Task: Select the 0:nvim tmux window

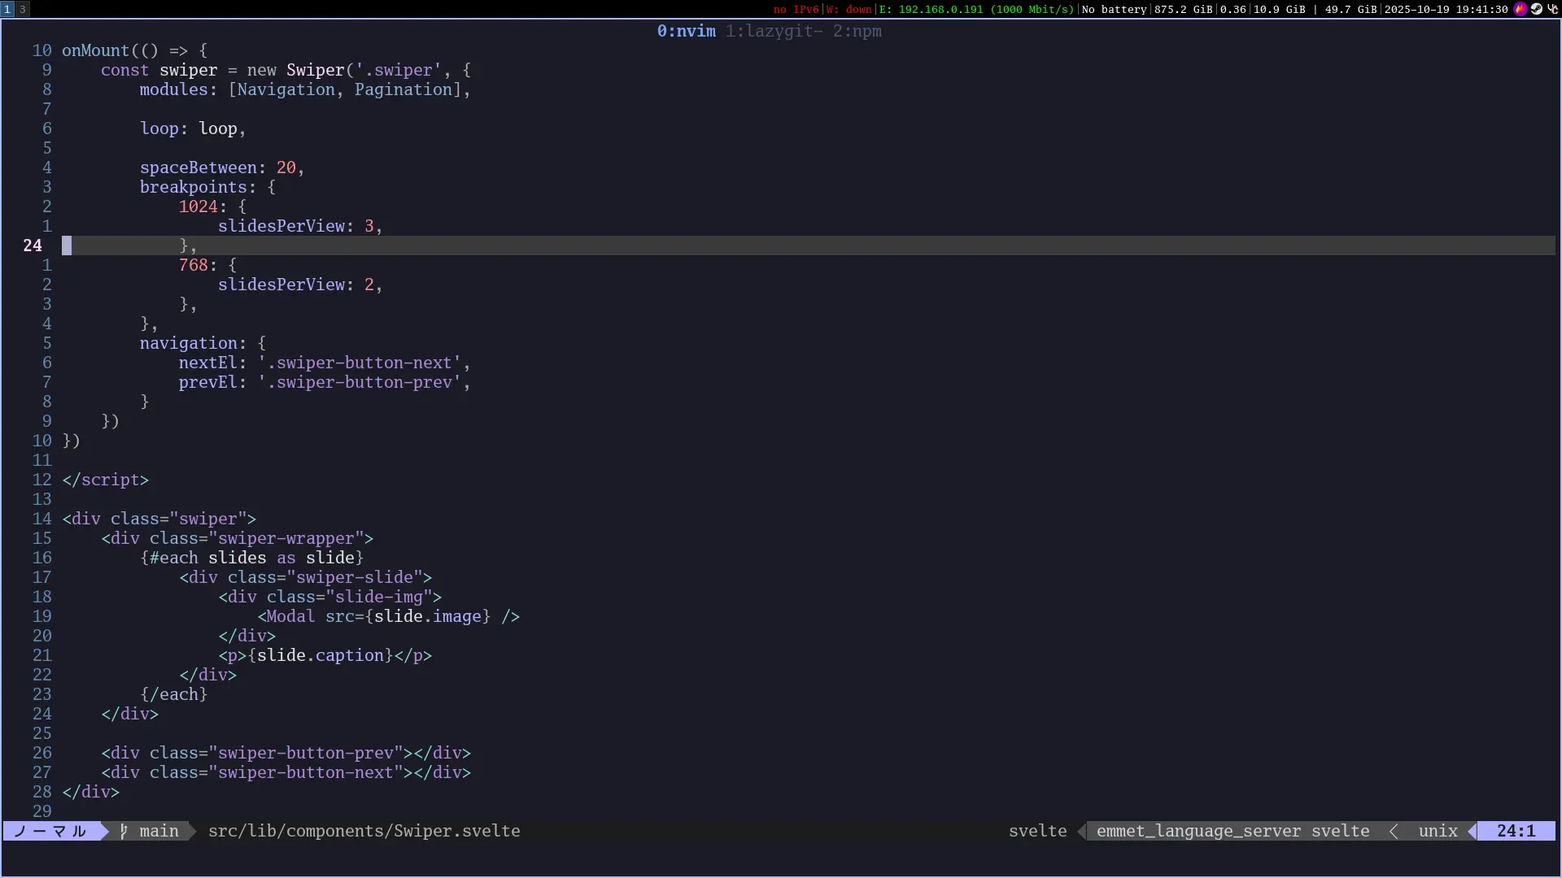Action: click(686, 31)
